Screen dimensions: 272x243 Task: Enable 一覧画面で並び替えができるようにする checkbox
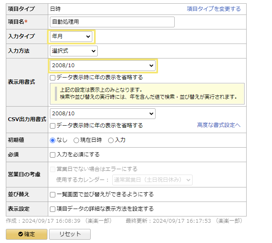click(x=53, y=194)
